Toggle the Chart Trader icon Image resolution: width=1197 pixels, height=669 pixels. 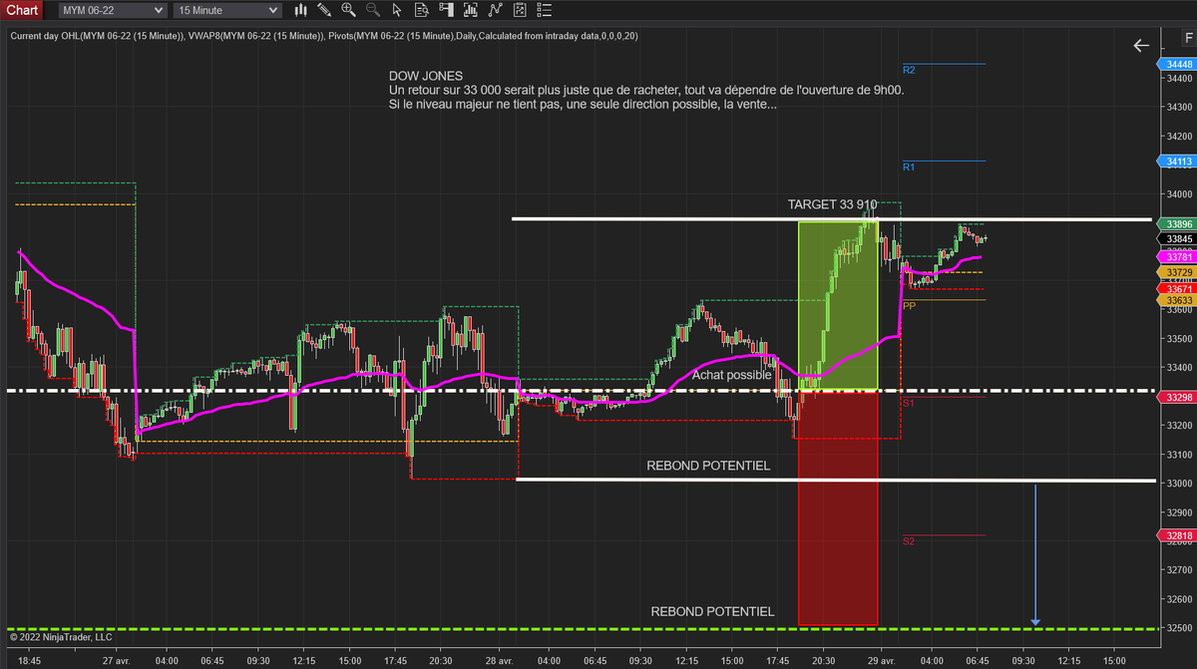pos(446,10)
